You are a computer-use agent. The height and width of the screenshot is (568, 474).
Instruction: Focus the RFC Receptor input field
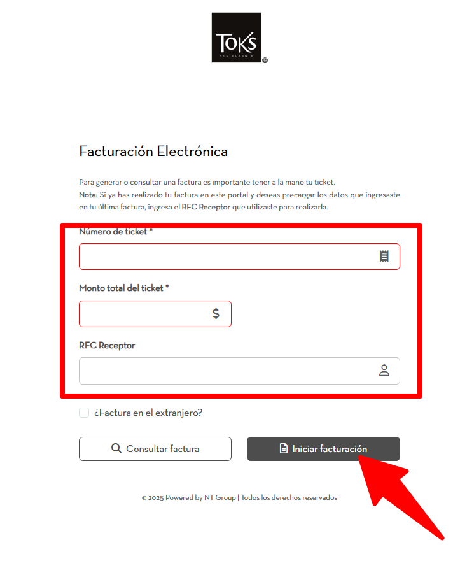226,371
